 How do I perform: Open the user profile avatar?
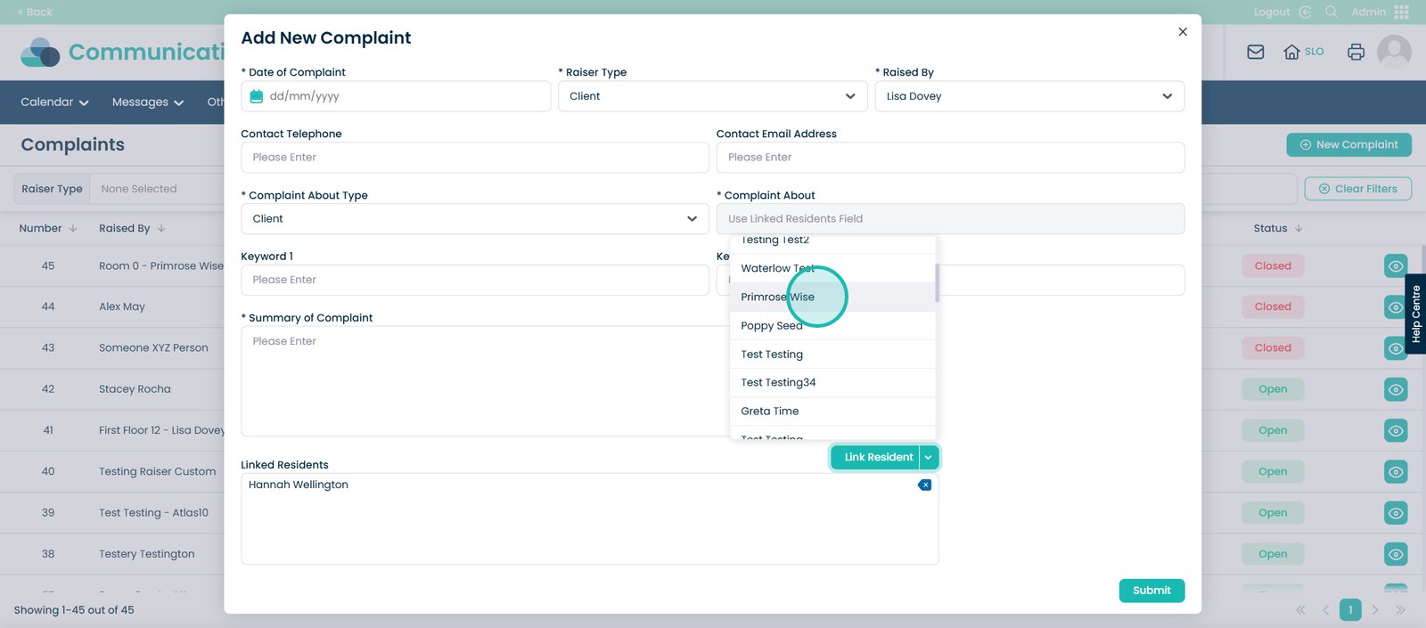(x=1394, y=52)
